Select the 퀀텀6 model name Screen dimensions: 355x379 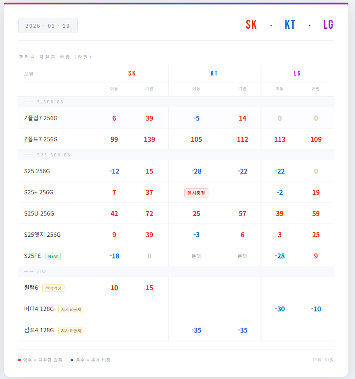31,288
